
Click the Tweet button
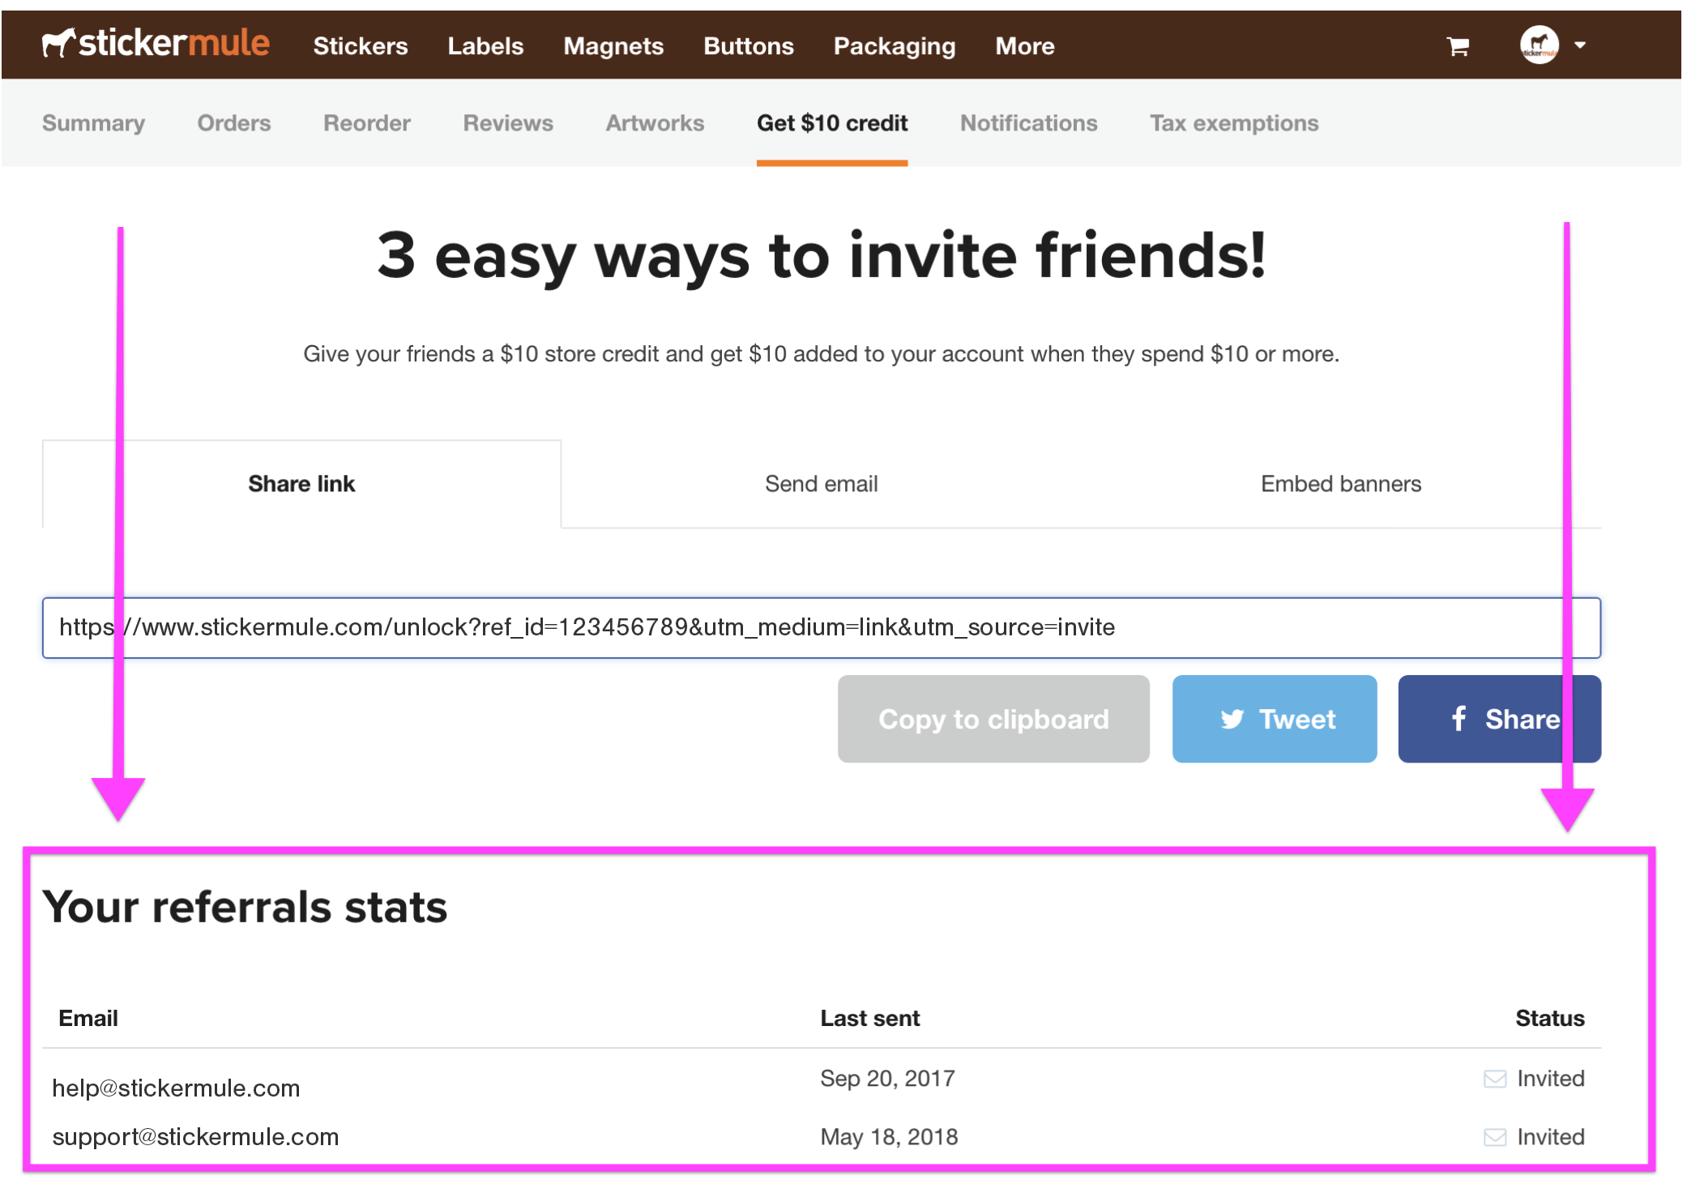pyautogui.click(x=1275, y=719)
